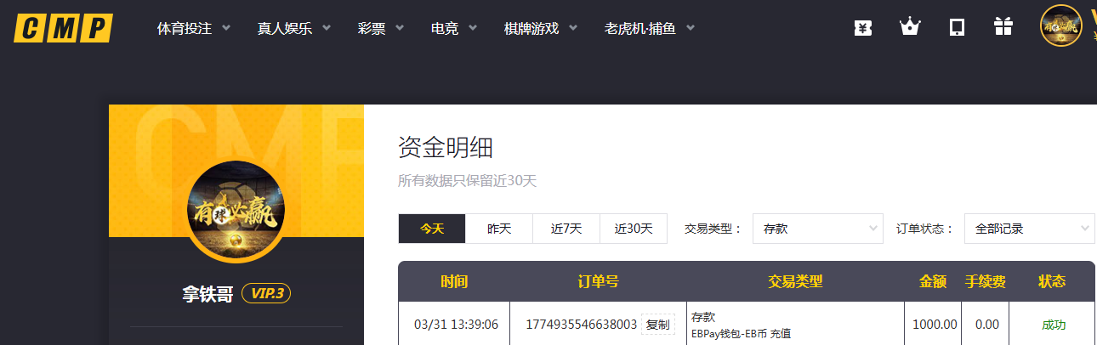
Task: Expand chevron next to 彩票
Action: (x=400, y=28)
